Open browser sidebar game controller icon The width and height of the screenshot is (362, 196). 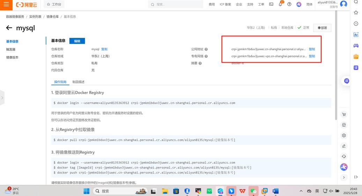356,46
